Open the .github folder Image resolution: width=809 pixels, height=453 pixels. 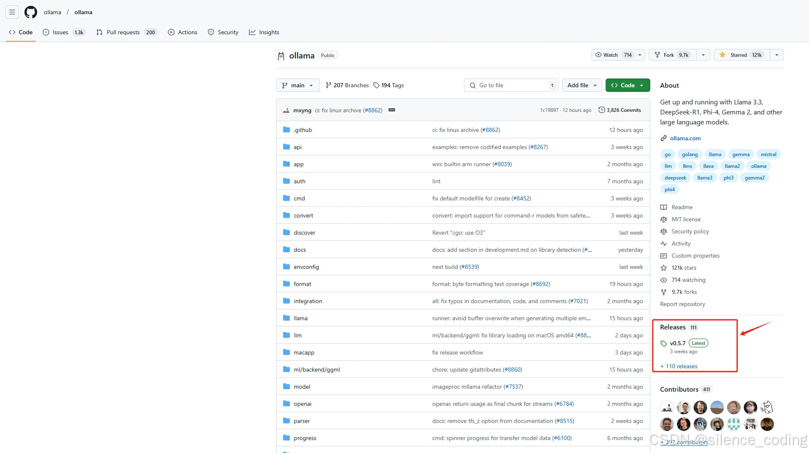click(x=303, y=130)
